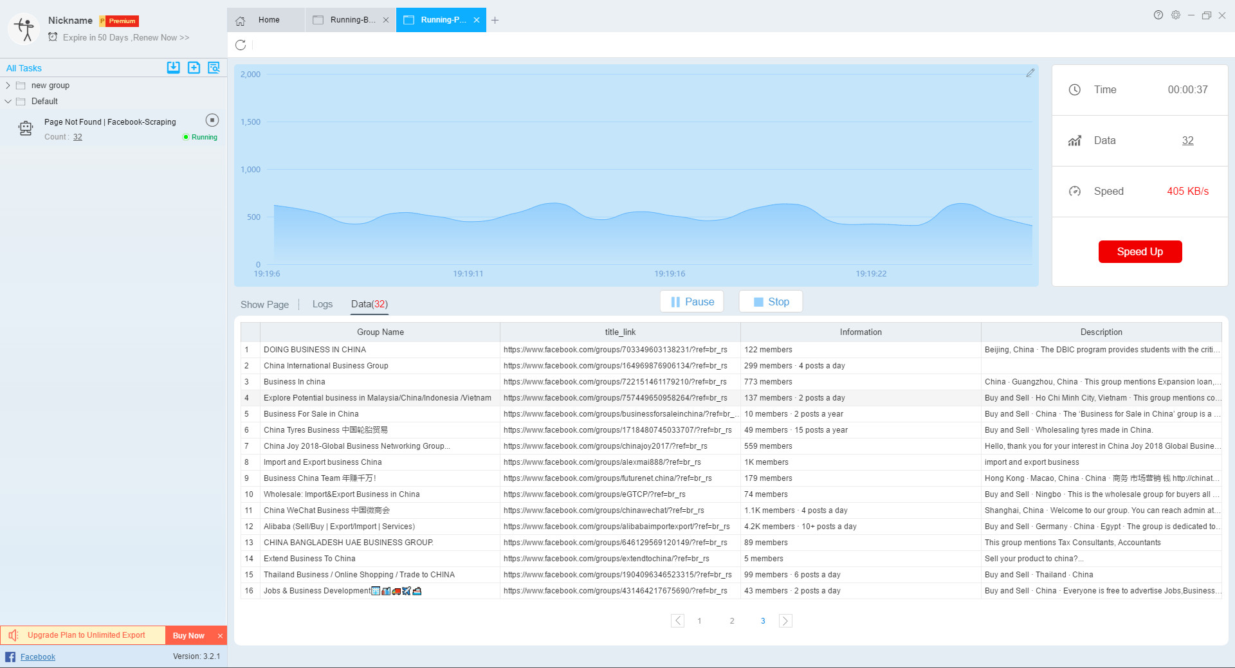Click the user avatar icon
Viewport: 1235px width, 668px height.
24,29
